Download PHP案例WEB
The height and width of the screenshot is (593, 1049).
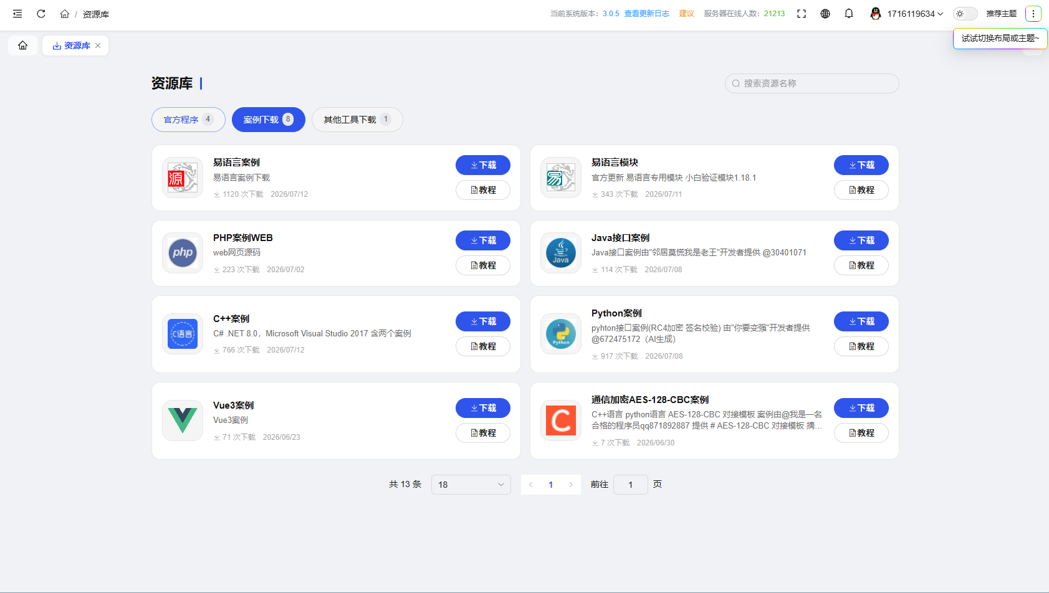483,240
